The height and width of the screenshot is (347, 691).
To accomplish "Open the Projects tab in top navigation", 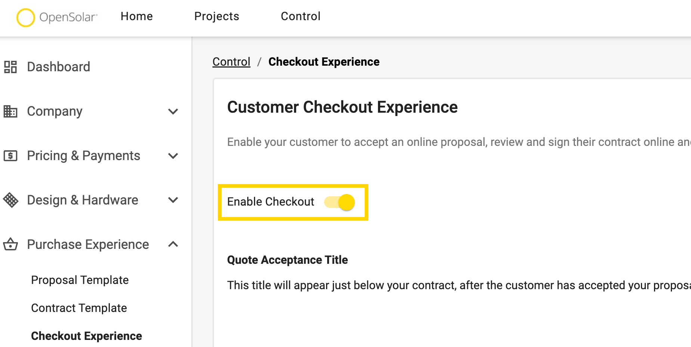I will (217, 16).
